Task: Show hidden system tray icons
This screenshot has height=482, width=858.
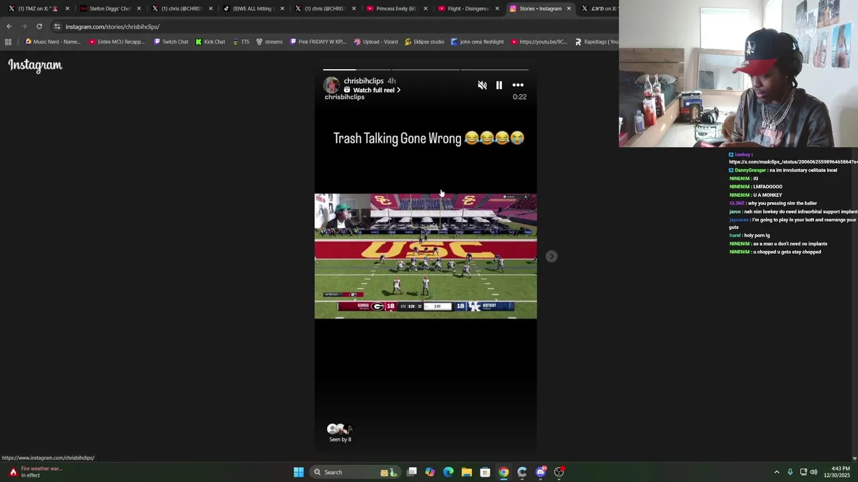Action: click(777, 472)
